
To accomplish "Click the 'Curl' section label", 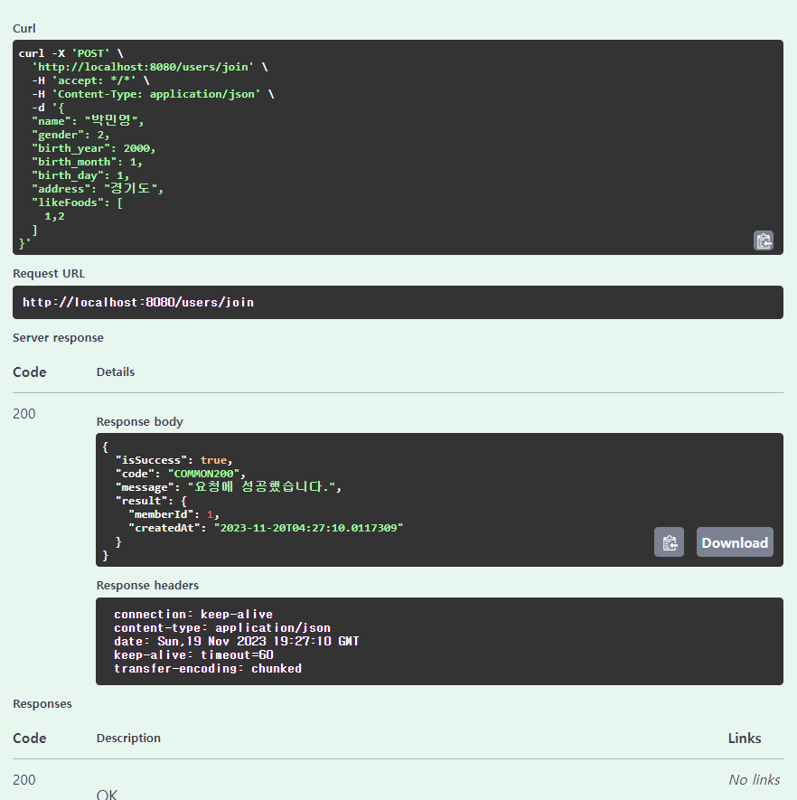I will [x=24, y=29].
